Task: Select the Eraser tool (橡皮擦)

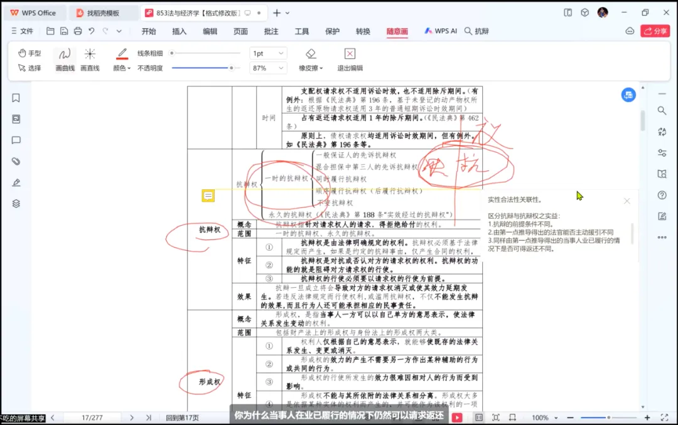Action: [311, 60]
